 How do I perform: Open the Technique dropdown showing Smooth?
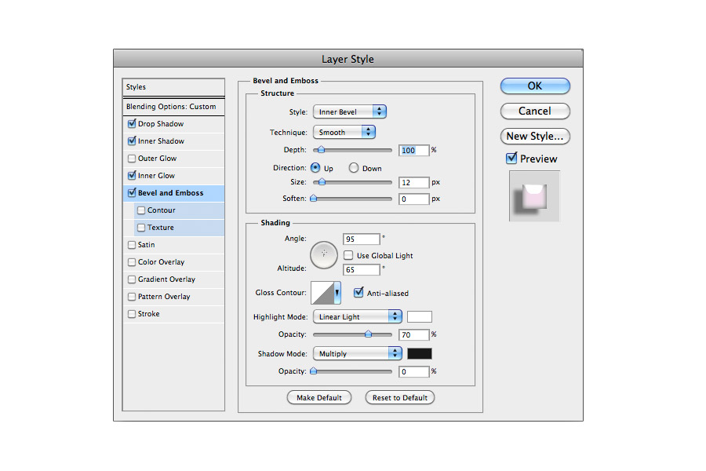[344, 132]
